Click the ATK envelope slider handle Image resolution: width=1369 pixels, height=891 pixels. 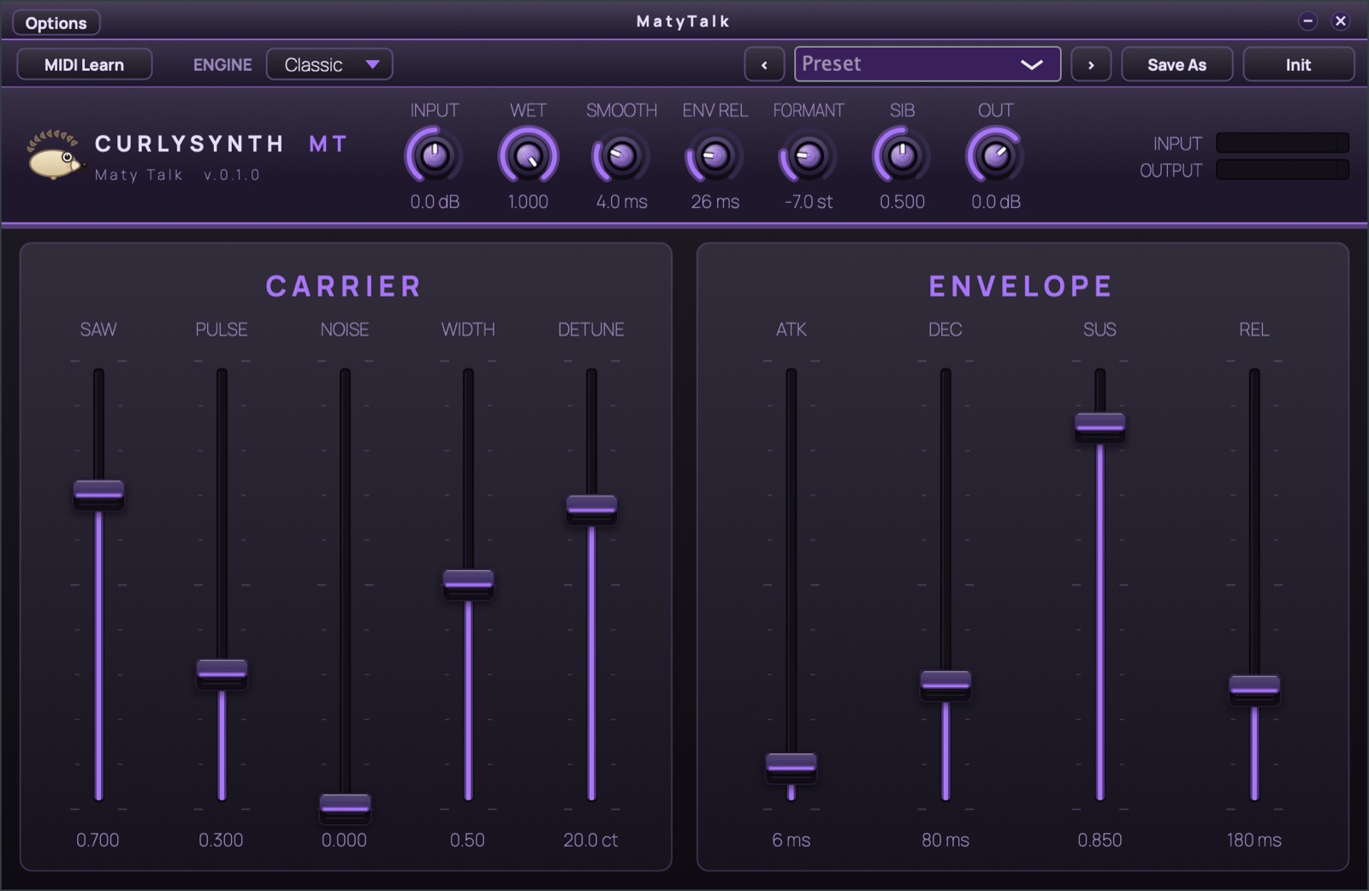coord(791,767)
